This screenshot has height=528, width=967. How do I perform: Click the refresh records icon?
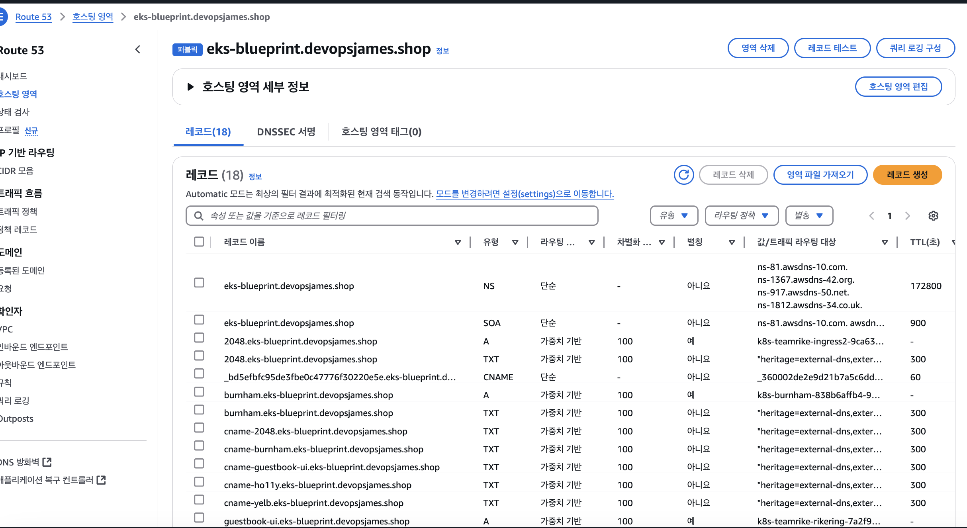[x=683, y=175]
